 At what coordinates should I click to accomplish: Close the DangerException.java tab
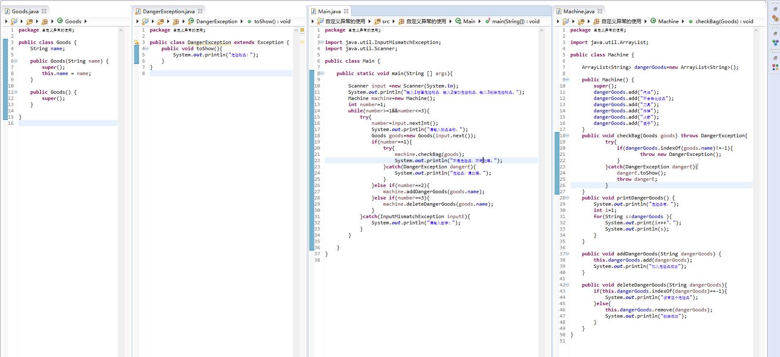(200, 11)
